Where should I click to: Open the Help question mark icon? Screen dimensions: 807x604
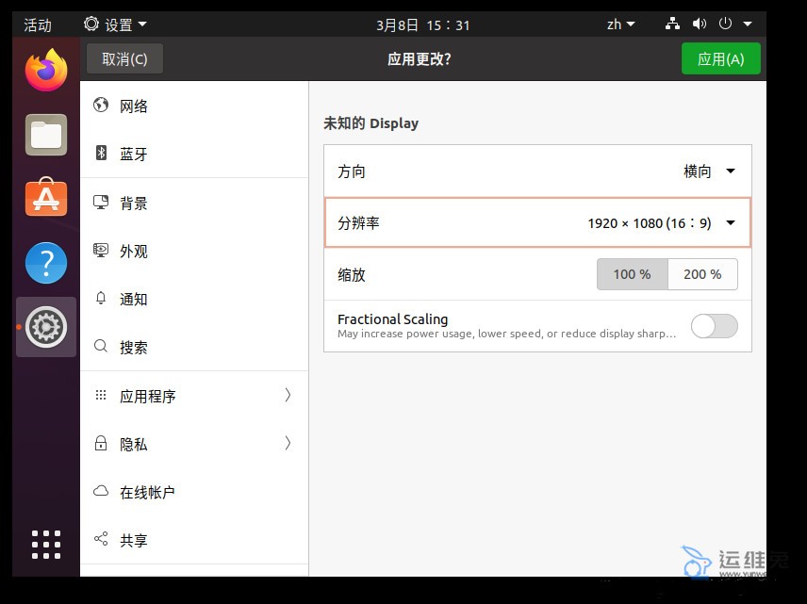[46, 263]
